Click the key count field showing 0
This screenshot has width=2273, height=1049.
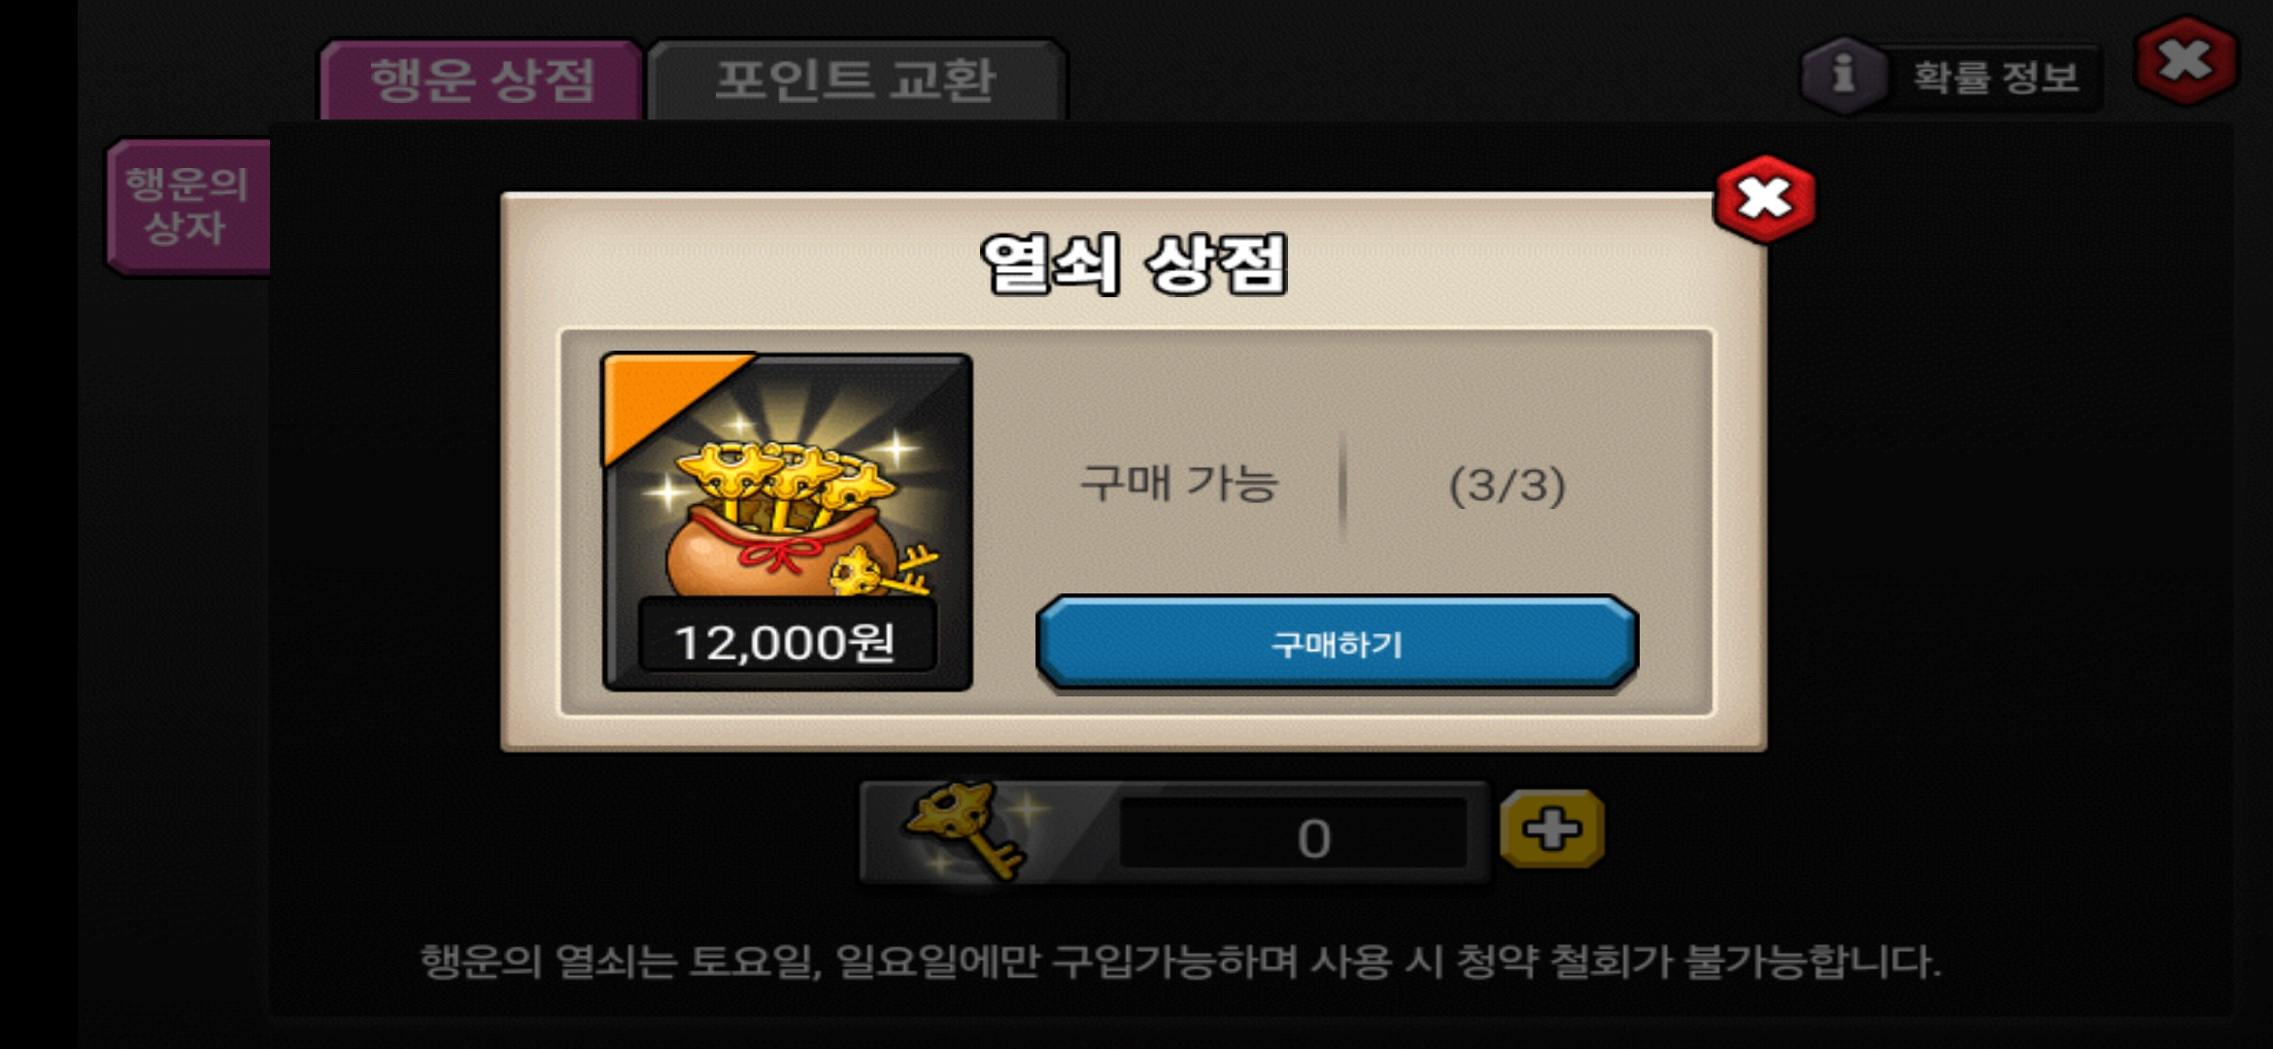1294,835
